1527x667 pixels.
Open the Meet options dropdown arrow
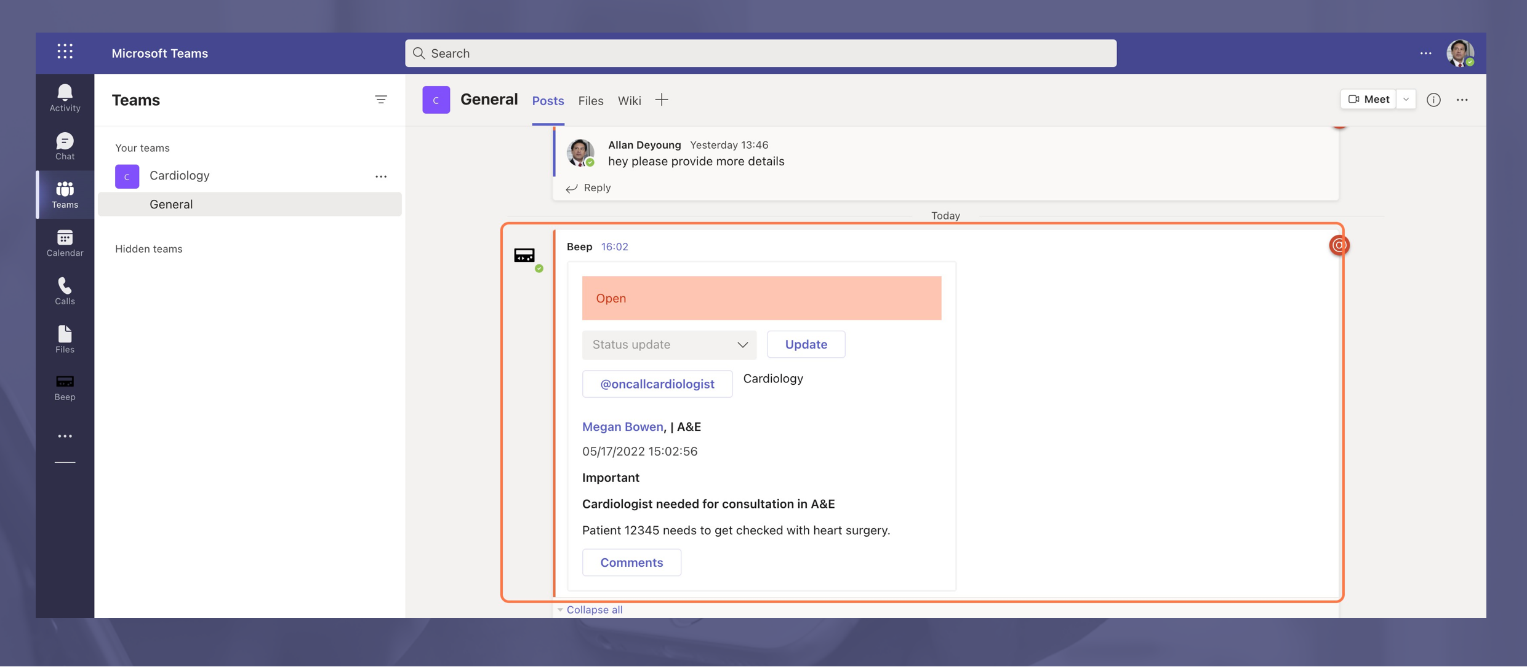coord(1406,100)
